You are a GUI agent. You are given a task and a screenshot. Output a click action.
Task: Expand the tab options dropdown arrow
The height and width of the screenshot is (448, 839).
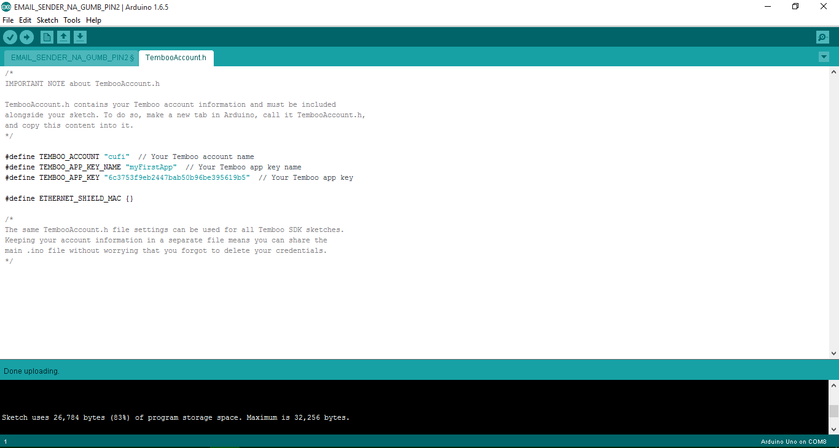pyautogui.click(x=824, y=57)
